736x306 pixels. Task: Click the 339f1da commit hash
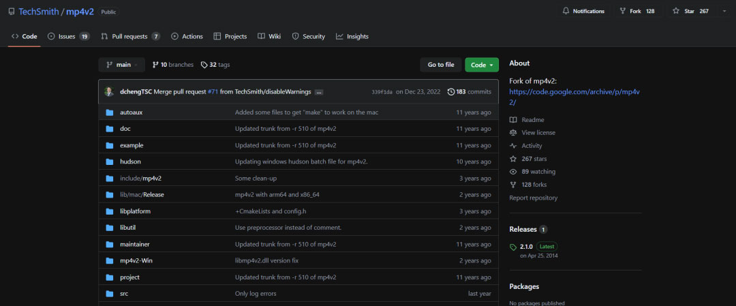382,92
